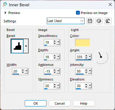Uncheck the Preview on Image checkbox
Screen dimensions: 115x110
pos(78,13)
